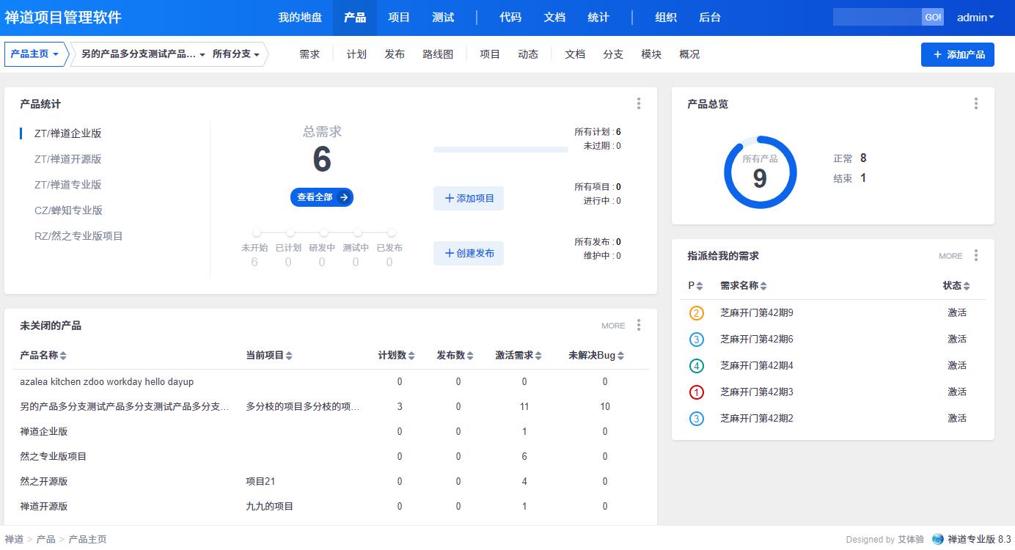The height and width of the screenshot is (550, 1015).
Task: Switch to the 项目 main menu
Action: point(399,18)
